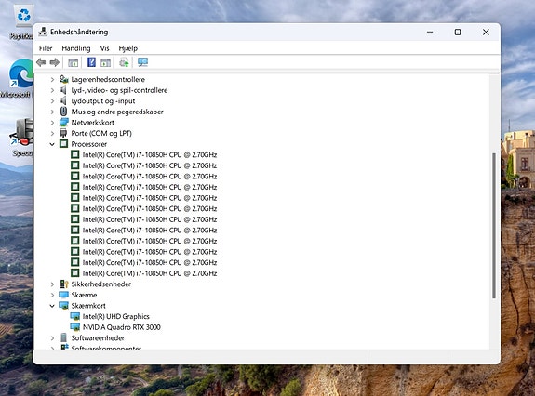Click the action pane toolbar icon next to Help

click(105, 62)
